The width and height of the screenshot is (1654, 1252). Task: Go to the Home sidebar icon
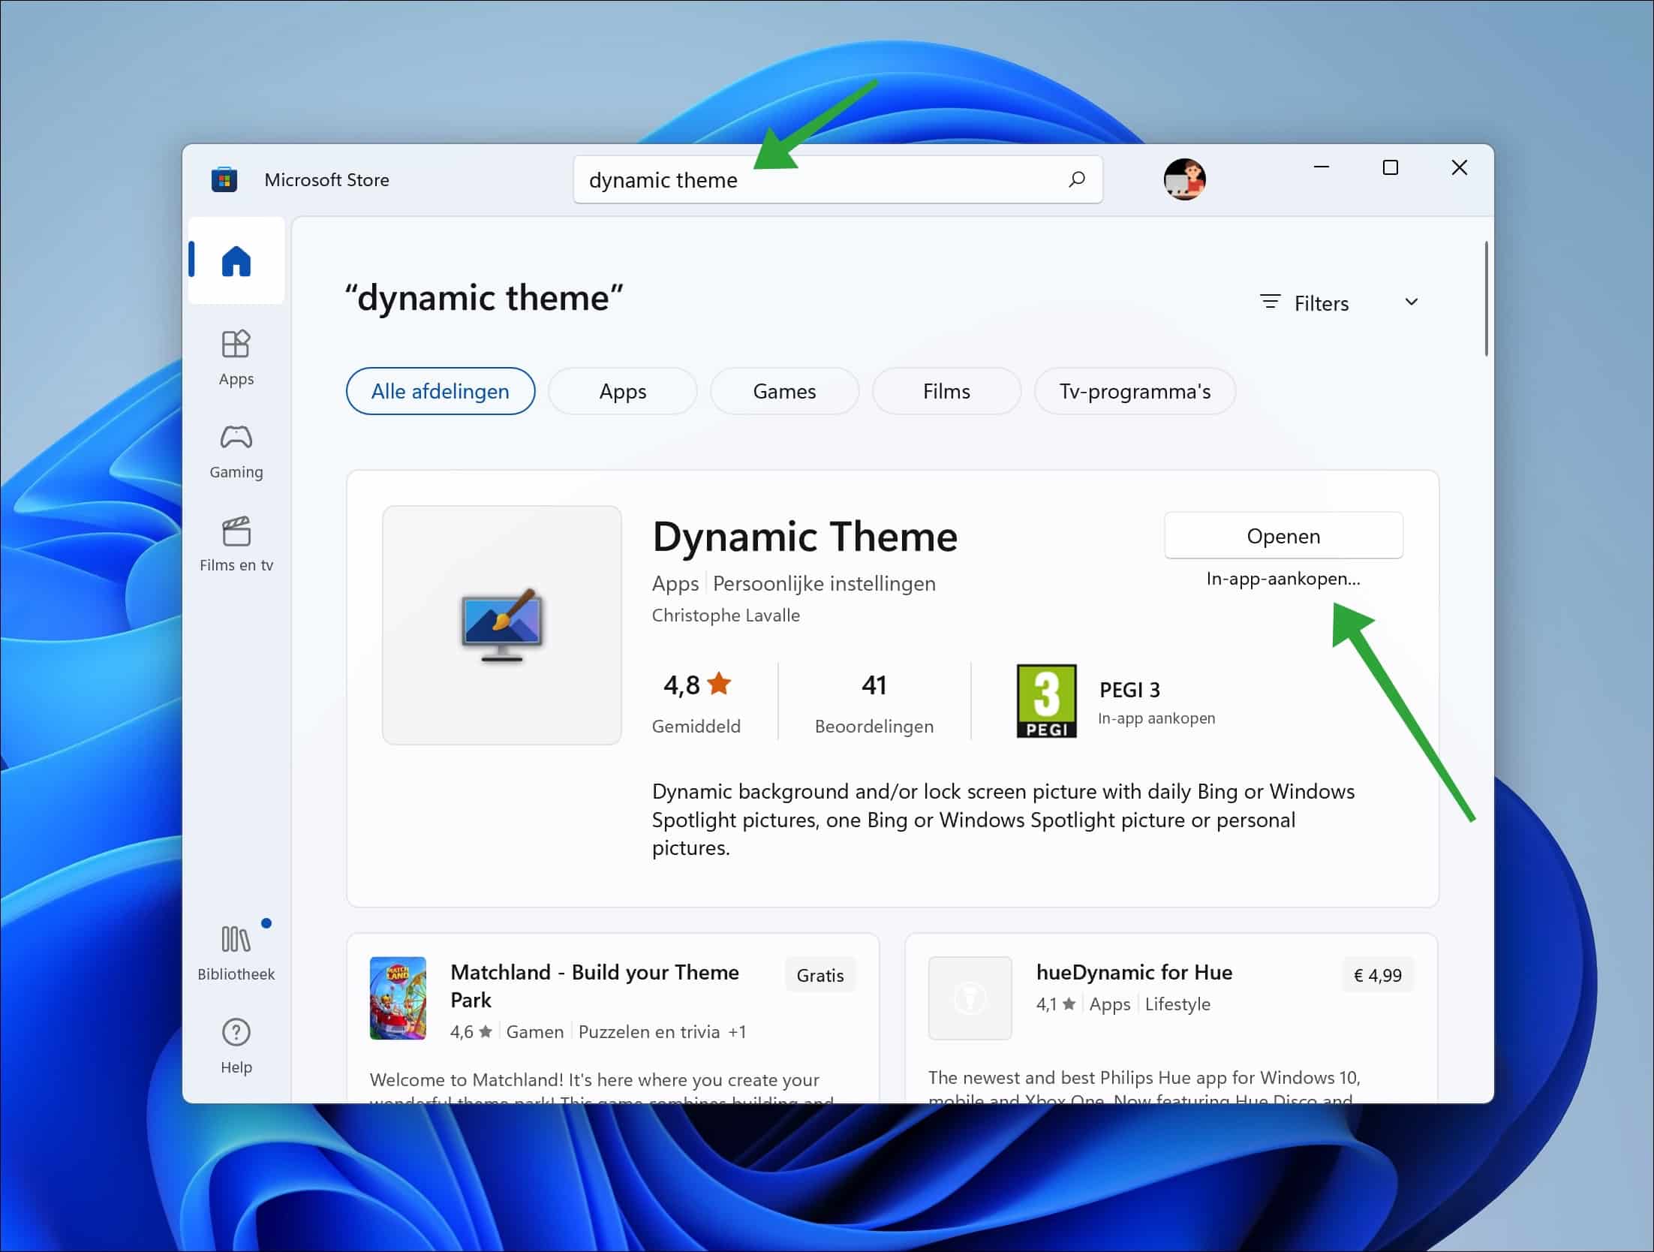tap(236, 261)
